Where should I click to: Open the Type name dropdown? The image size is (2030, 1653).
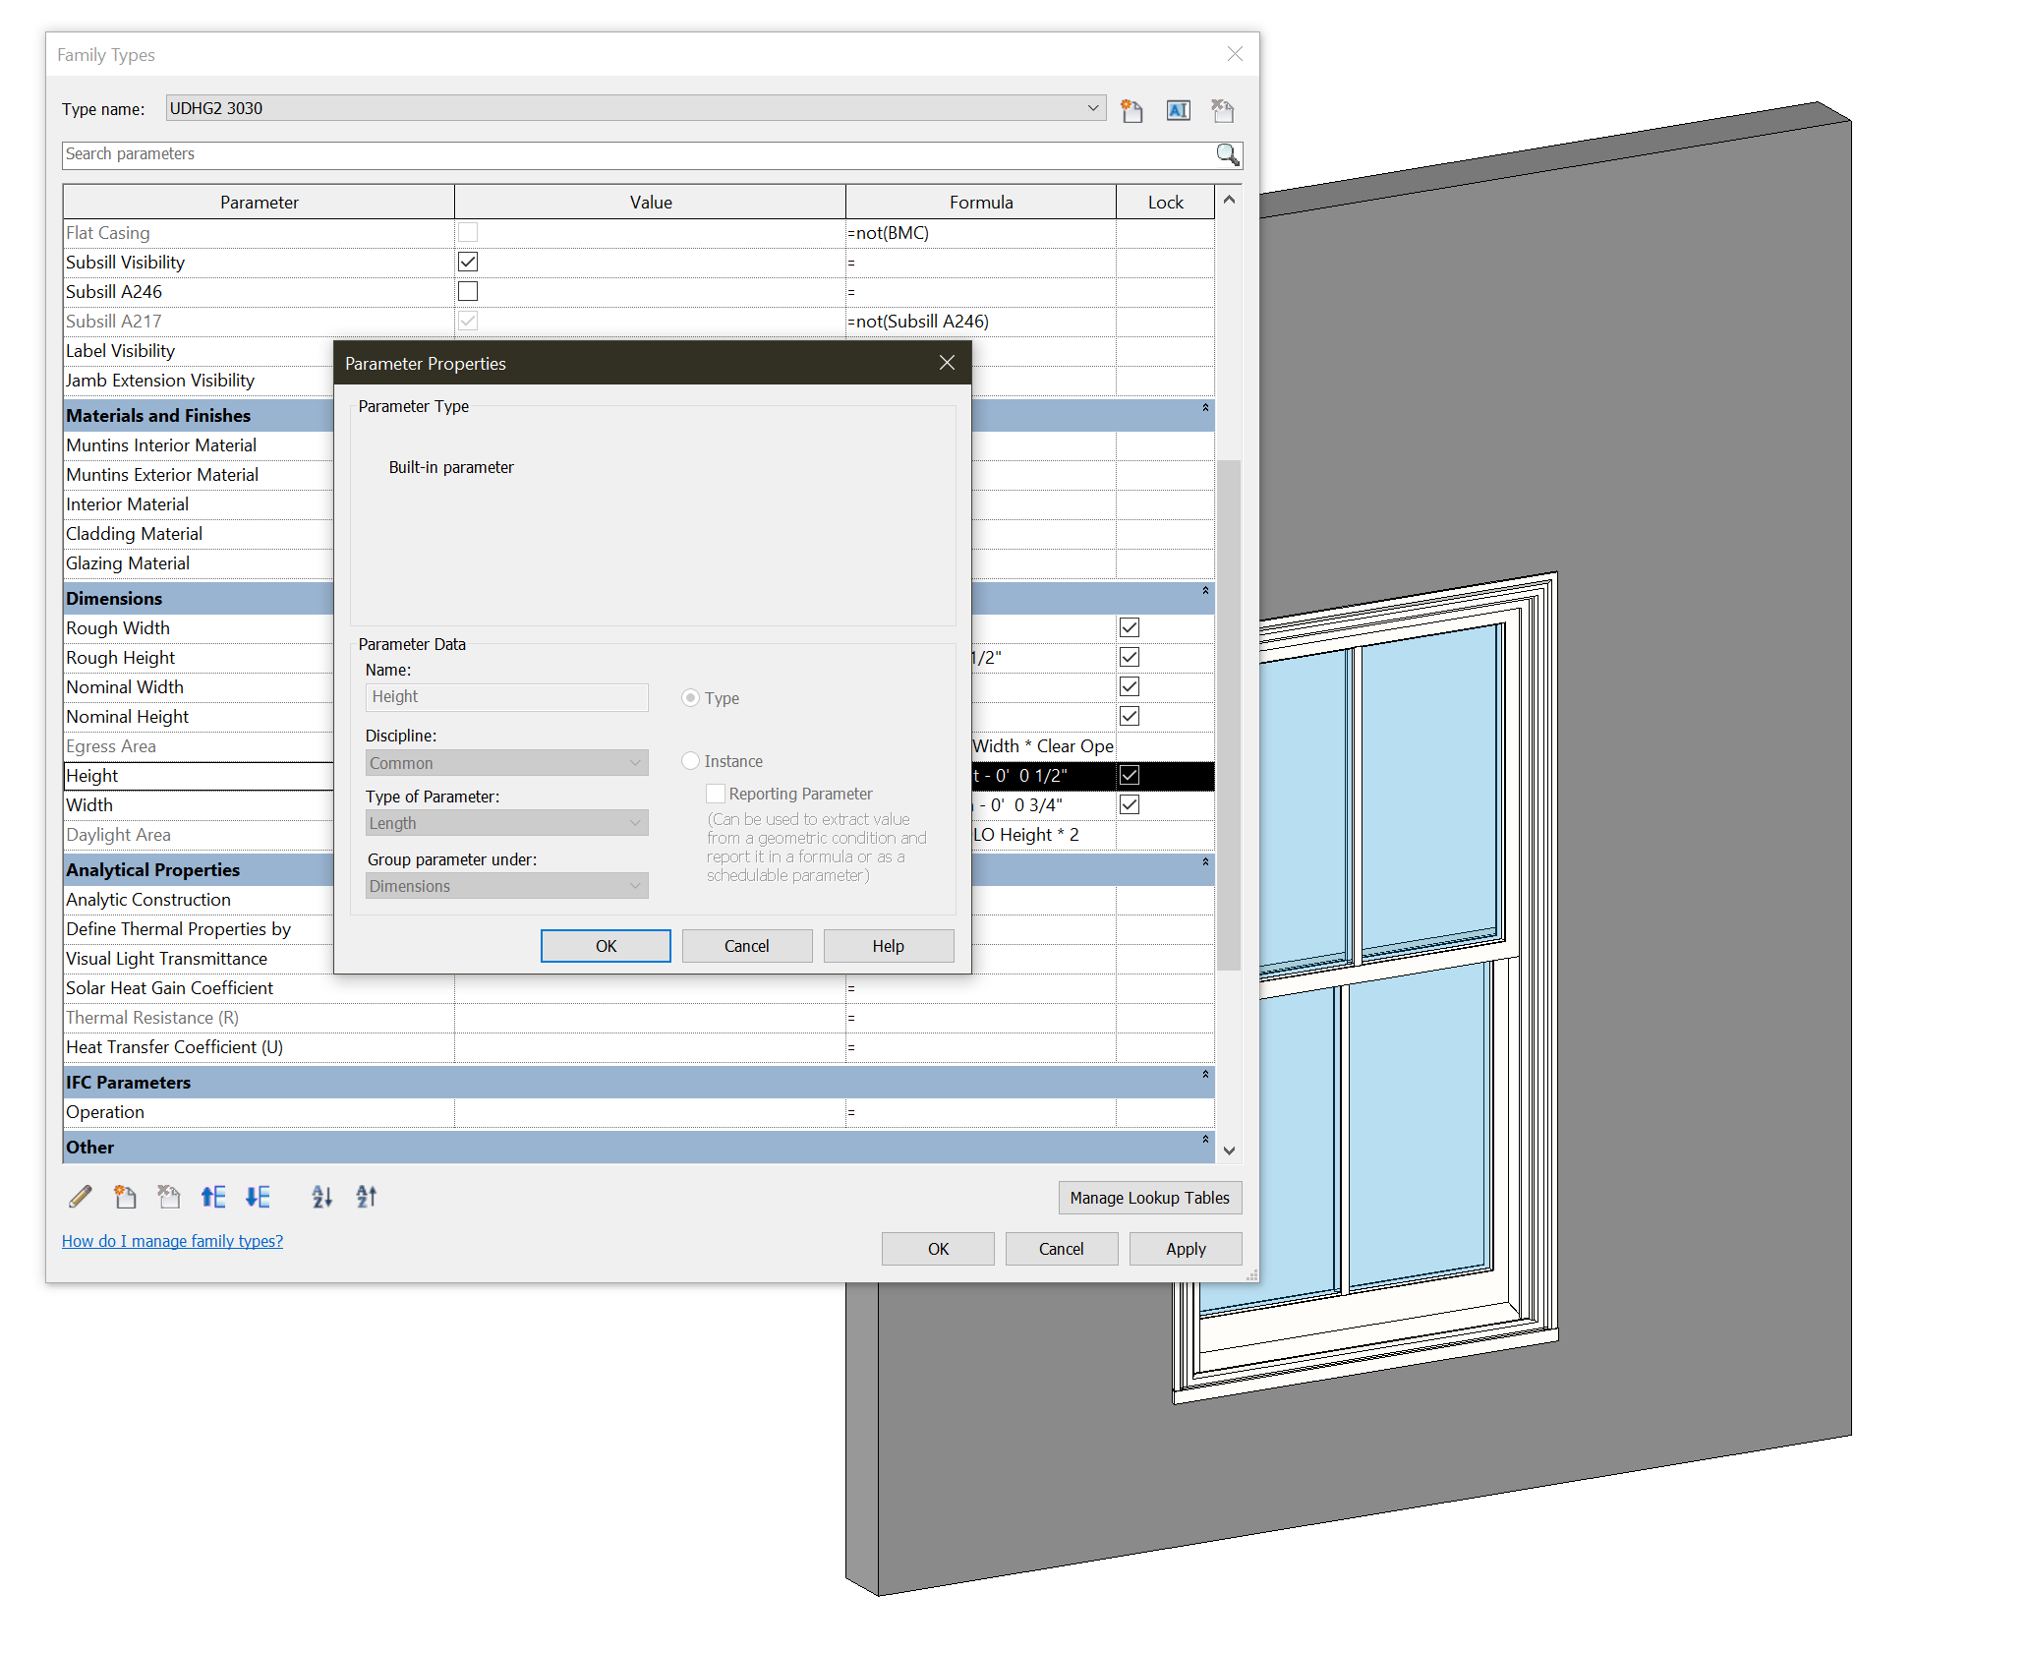1092,107
